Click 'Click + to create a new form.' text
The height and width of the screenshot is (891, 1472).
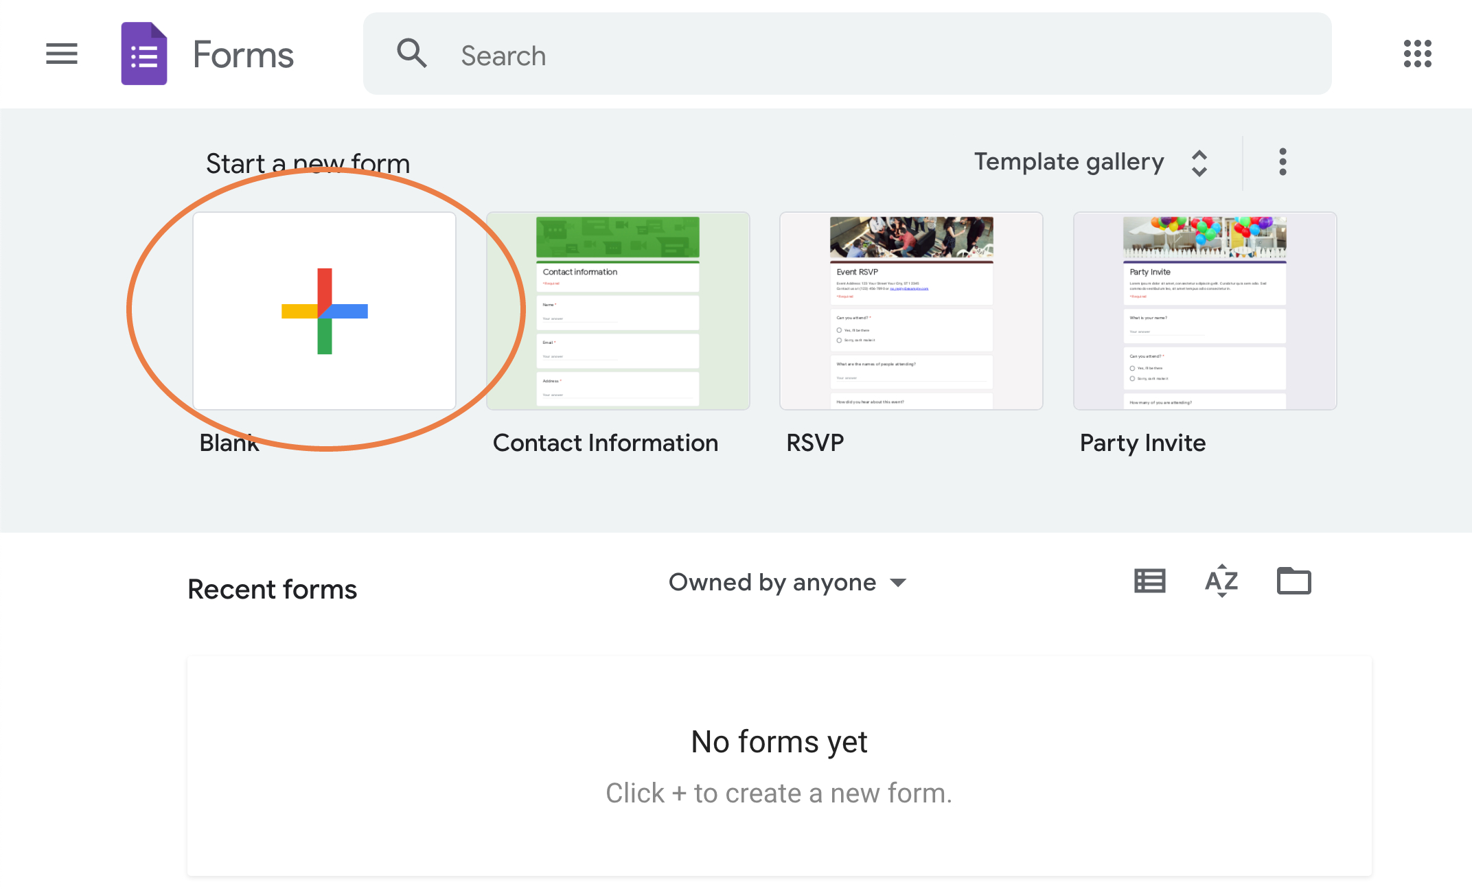(779, 794)
